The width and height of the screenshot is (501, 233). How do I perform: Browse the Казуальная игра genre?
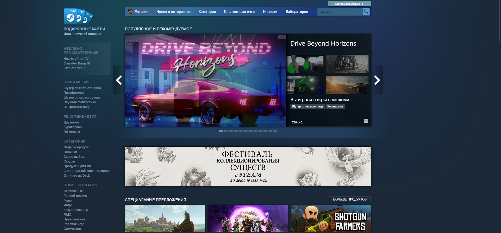(x=76, y=210)
